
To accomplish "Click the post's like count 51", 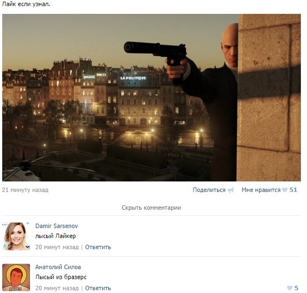I will (293, 190).
